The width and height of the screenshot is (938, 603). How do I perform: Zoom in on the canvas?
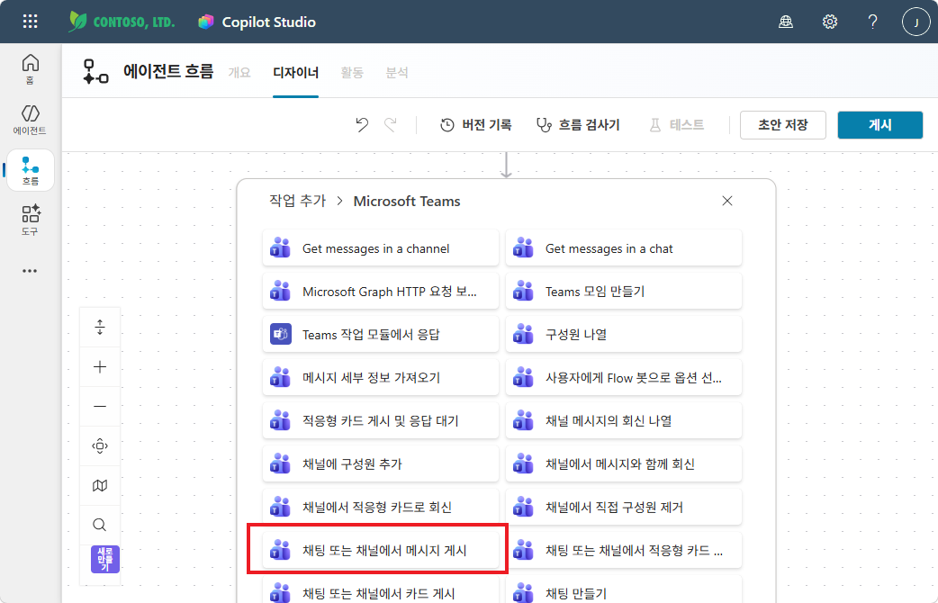pos(100,366)
